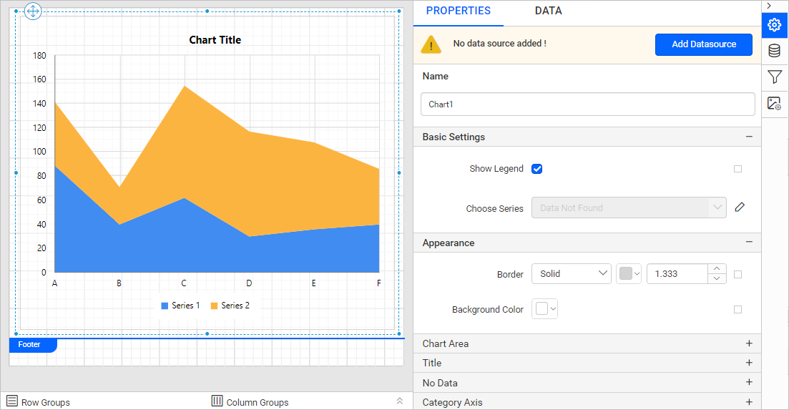
Task: Open the filter funnel icon
Action: (774, 77)
